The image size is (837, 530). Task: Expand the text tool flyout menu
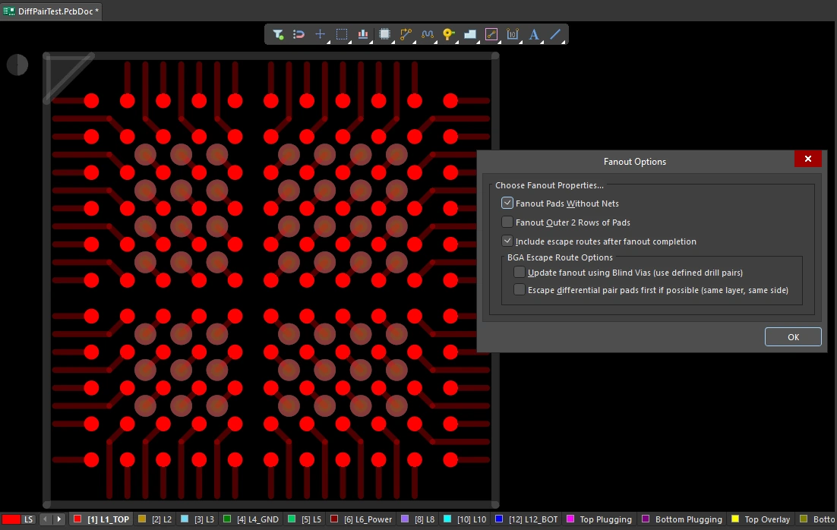(541, 41)
